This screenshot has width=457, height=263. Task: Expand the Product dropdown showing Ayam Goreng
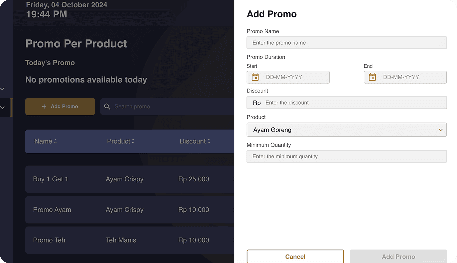346,130
